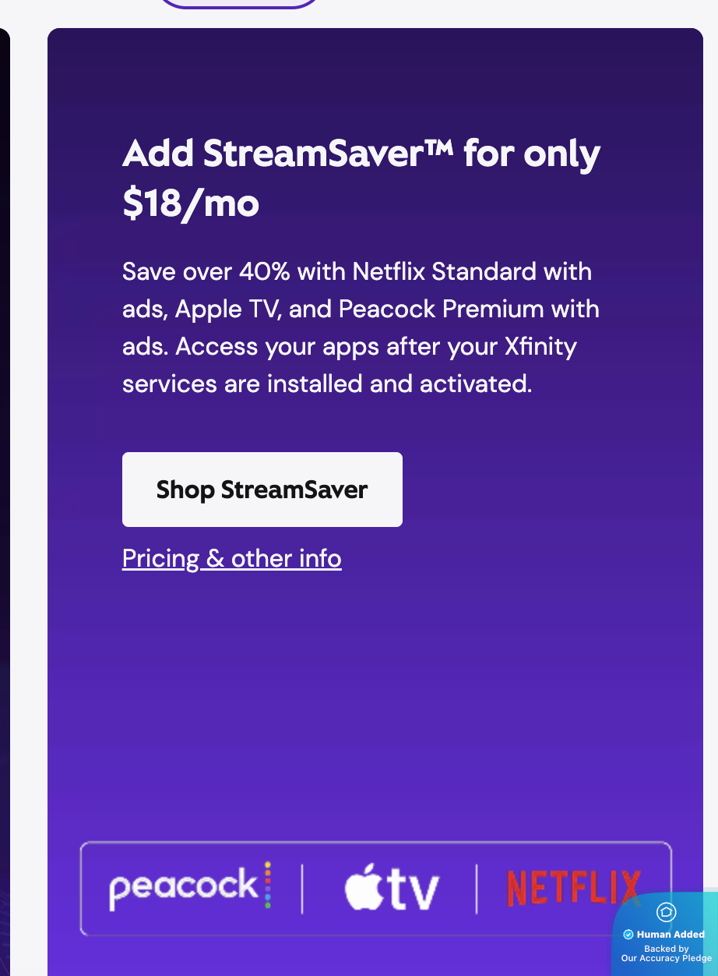Viewport: 718px width, 976px height.
Task: Click the Human Added label
Action: click(670, 935)
